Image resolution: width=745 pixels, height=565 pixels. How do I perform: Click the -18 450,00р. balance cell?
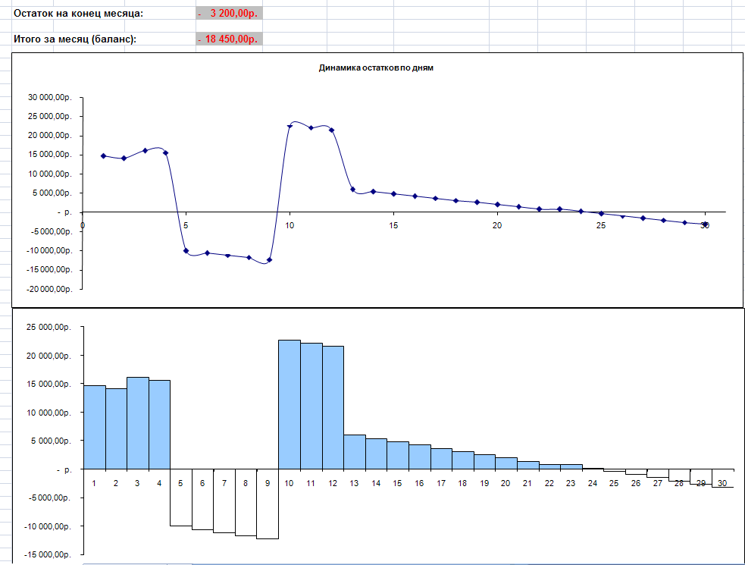229,39
